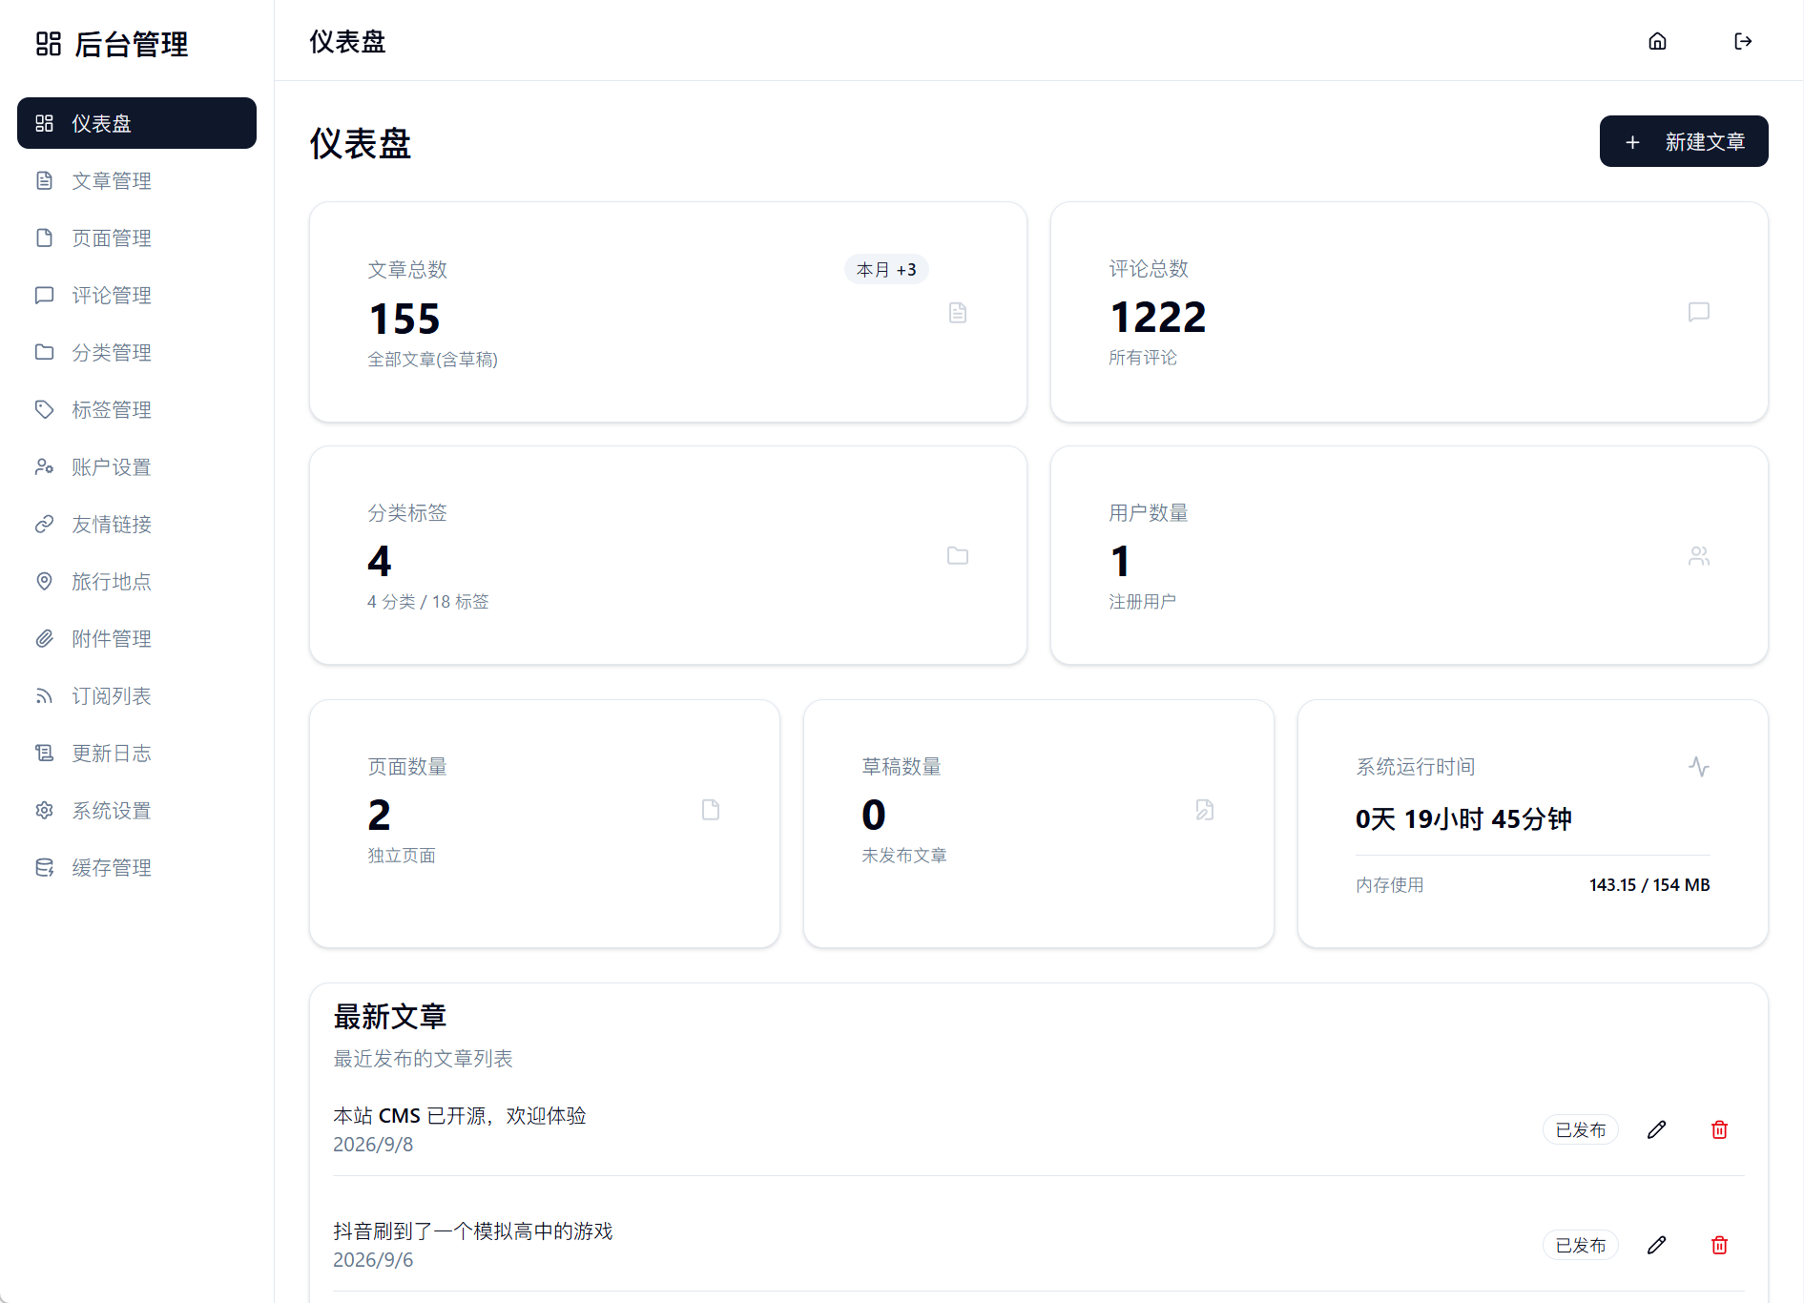Click folder icon in 分类标签 card
Viewport: 1804px width, 1303px height.
click(x=958, y=555)
